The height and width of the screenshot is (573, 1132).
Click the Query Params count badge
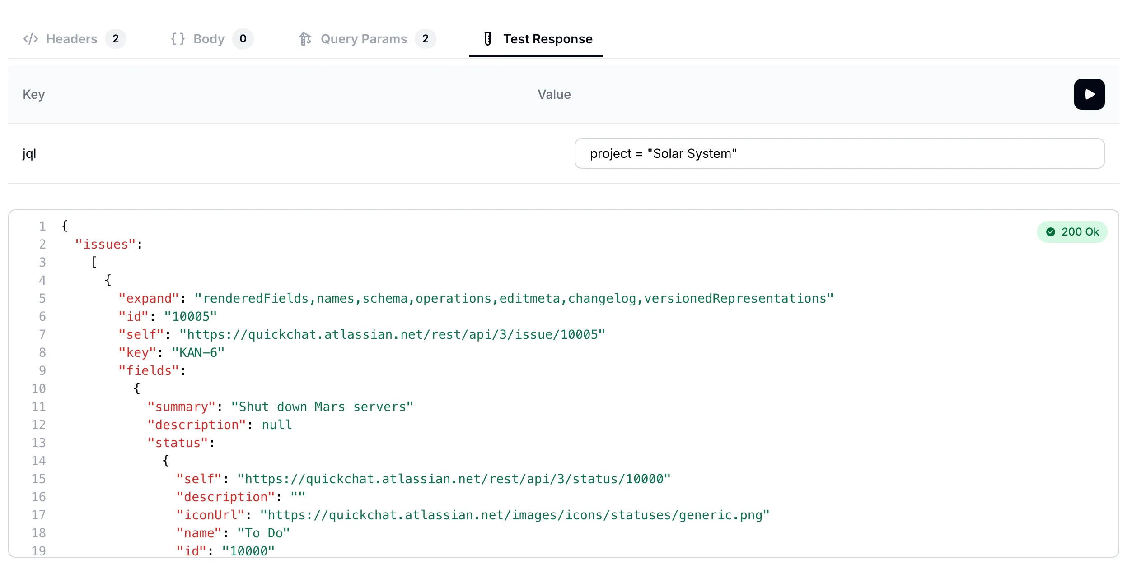425,39
